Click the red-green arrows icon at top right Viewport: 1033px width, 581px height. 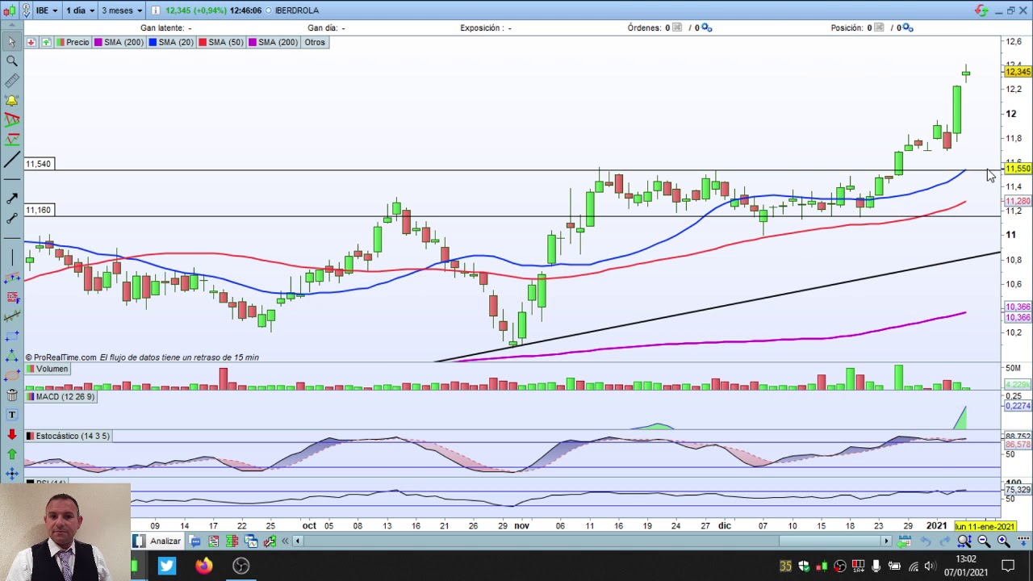[x=981, y=10]
